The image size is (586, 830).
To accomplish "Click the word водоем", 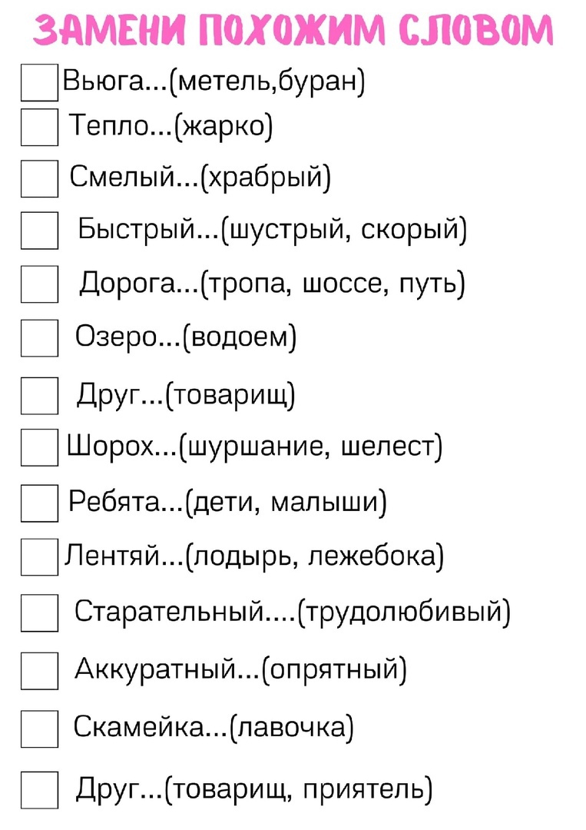I will click(x=240, y=337).
